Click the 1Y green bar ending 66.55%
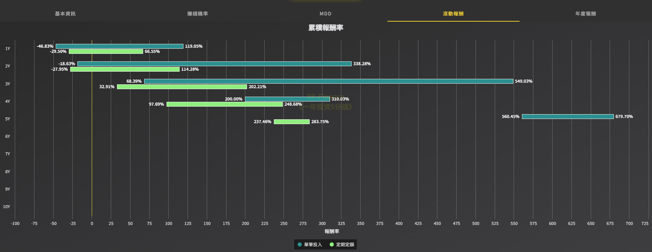Image resolution: width=652 pixels, height=252 pixels. tap(106, 51)
